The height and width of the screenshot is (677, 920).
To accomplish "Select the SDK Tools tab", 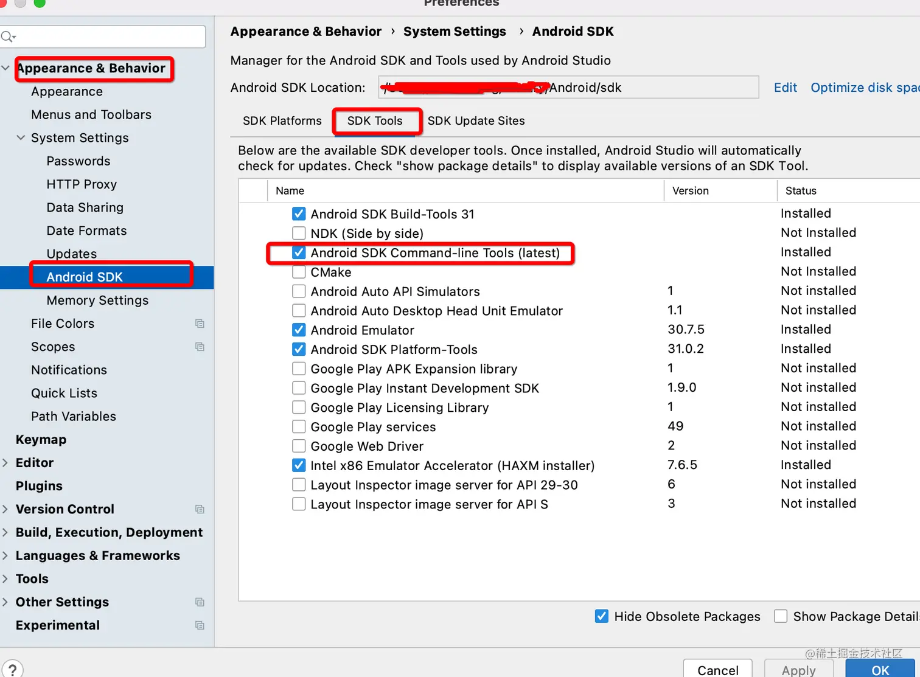I will [375, 120].
